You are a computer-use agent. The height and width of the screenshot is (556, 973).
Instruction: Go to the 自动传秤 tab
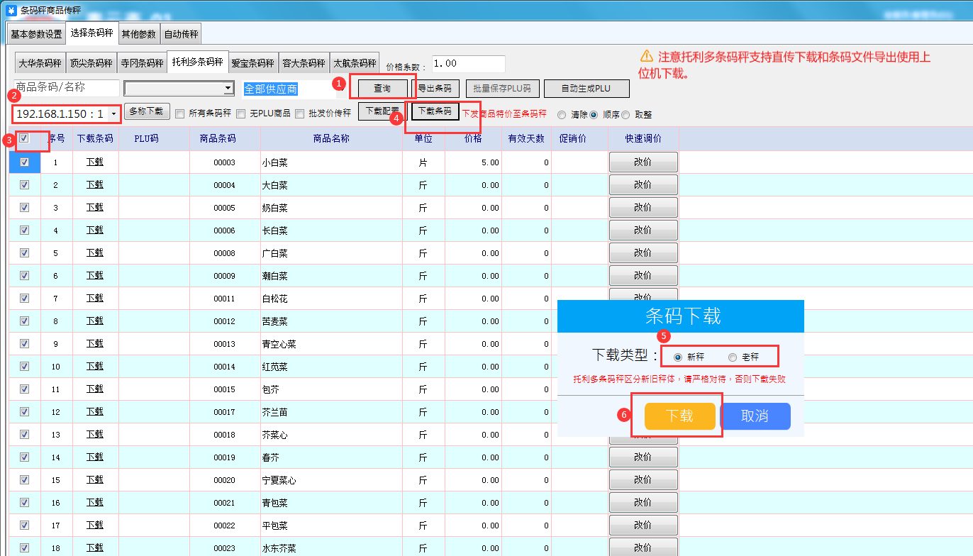[181, 34]
